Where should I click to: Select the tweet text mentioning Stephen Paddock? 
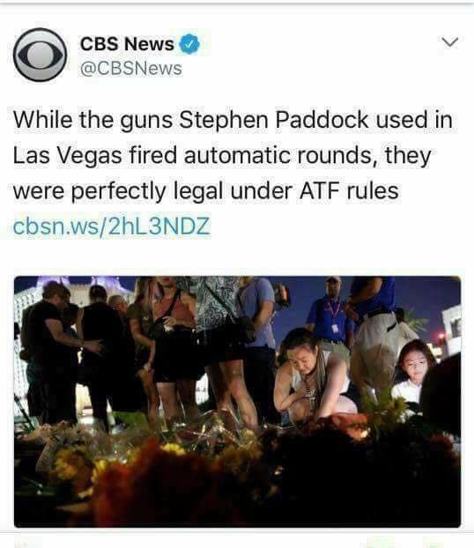tap(233, 155)
